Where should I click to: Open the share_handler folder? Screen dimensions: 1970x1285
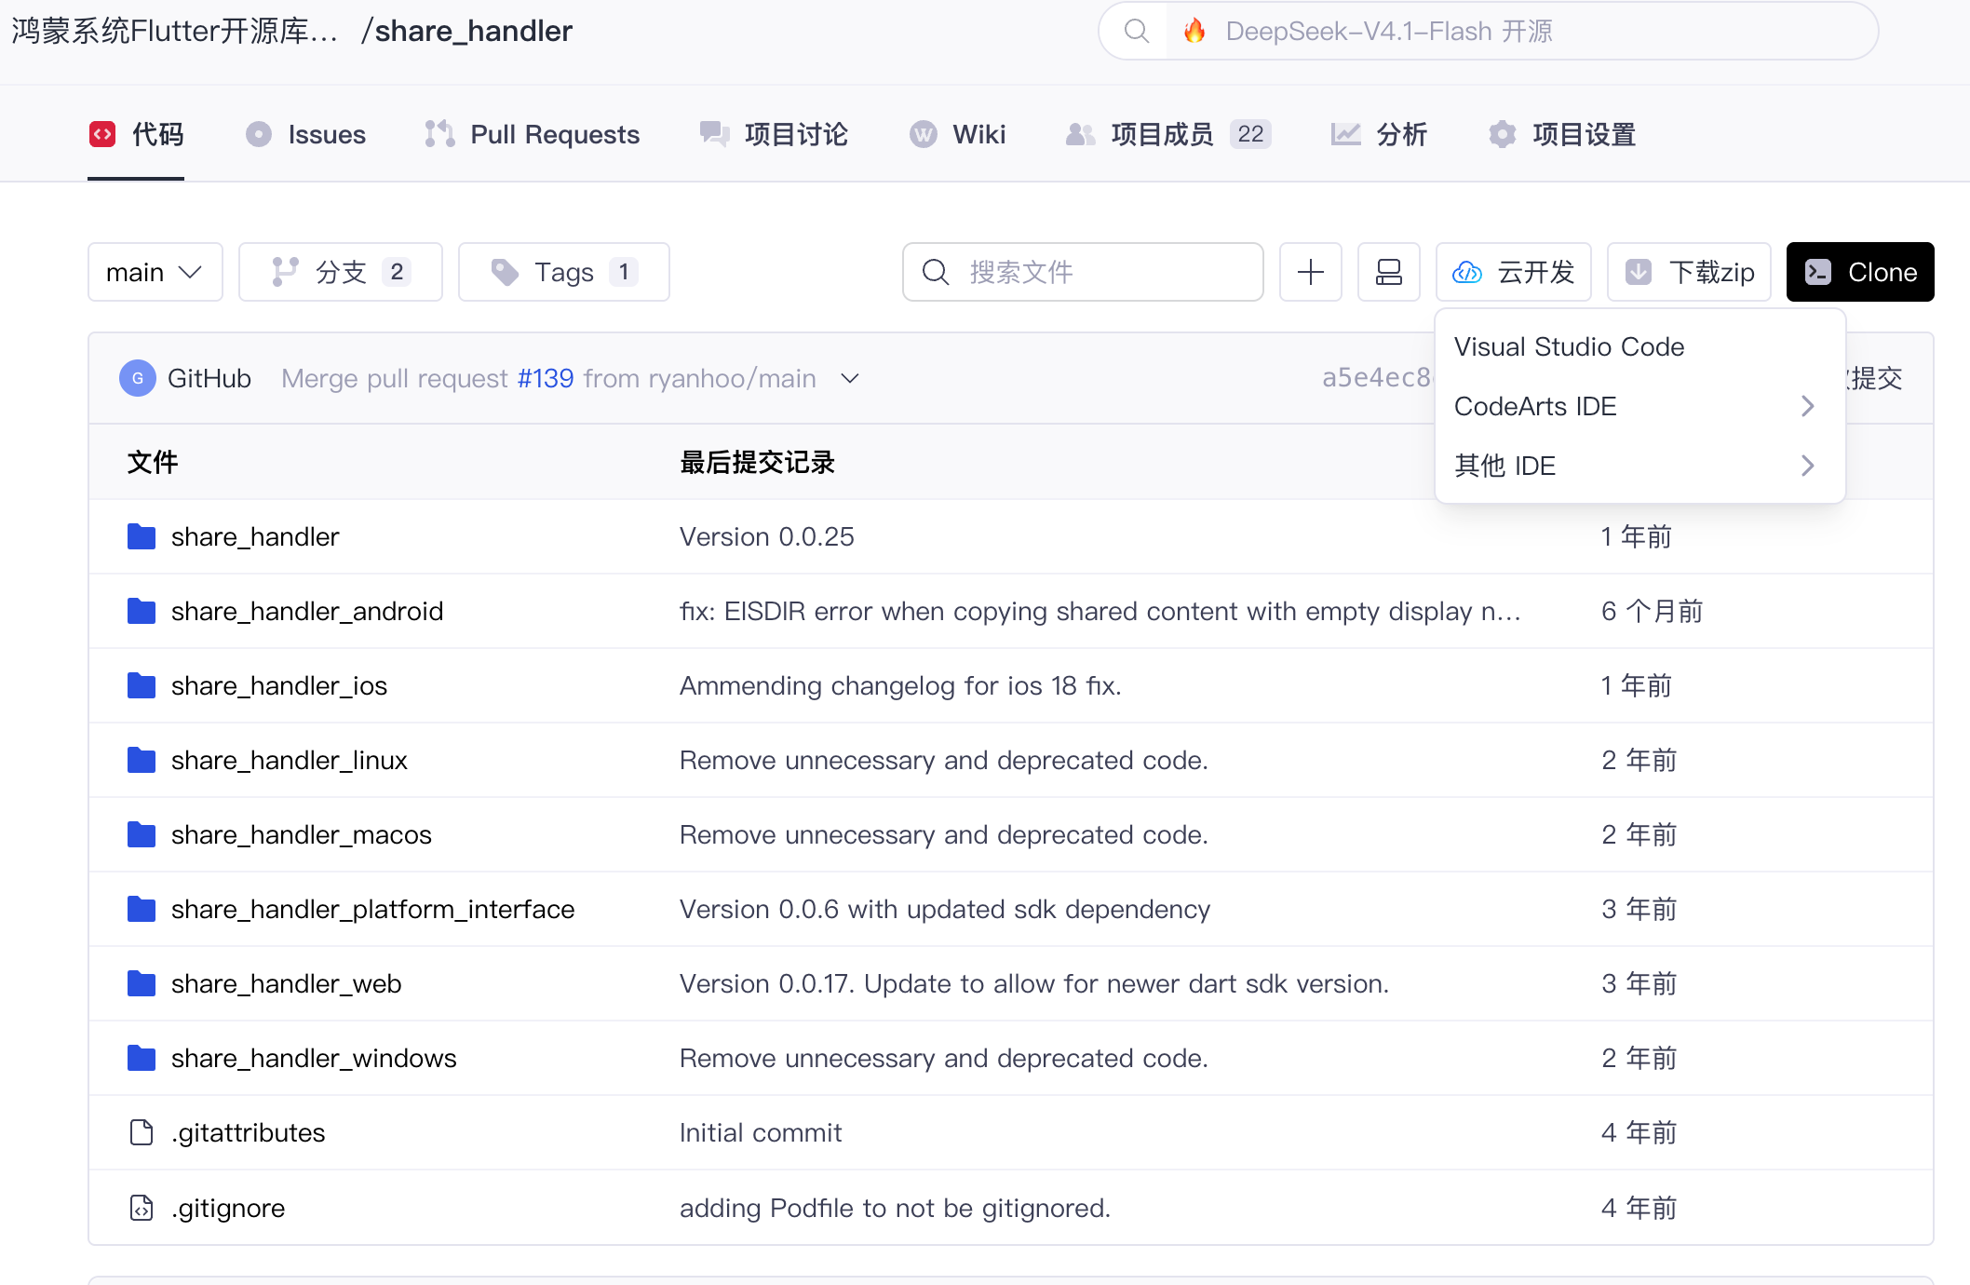tap(255, 536)
